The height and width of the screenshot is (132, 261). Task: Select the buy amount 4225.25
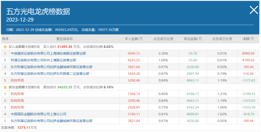click(x=134, y=60)
